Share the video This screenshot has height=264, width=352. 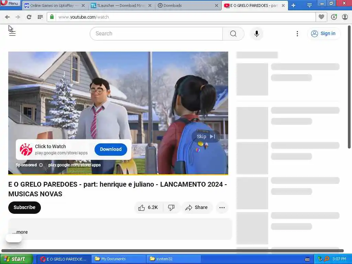coord(197,207)
